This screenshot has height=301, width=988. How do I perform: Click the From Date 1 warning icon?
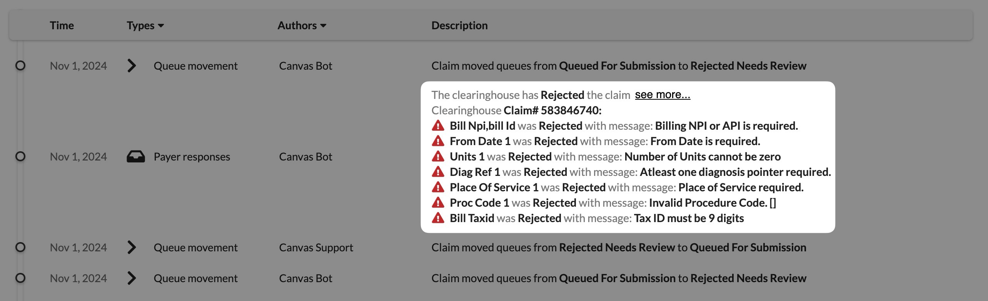click(x=438, y=141)
